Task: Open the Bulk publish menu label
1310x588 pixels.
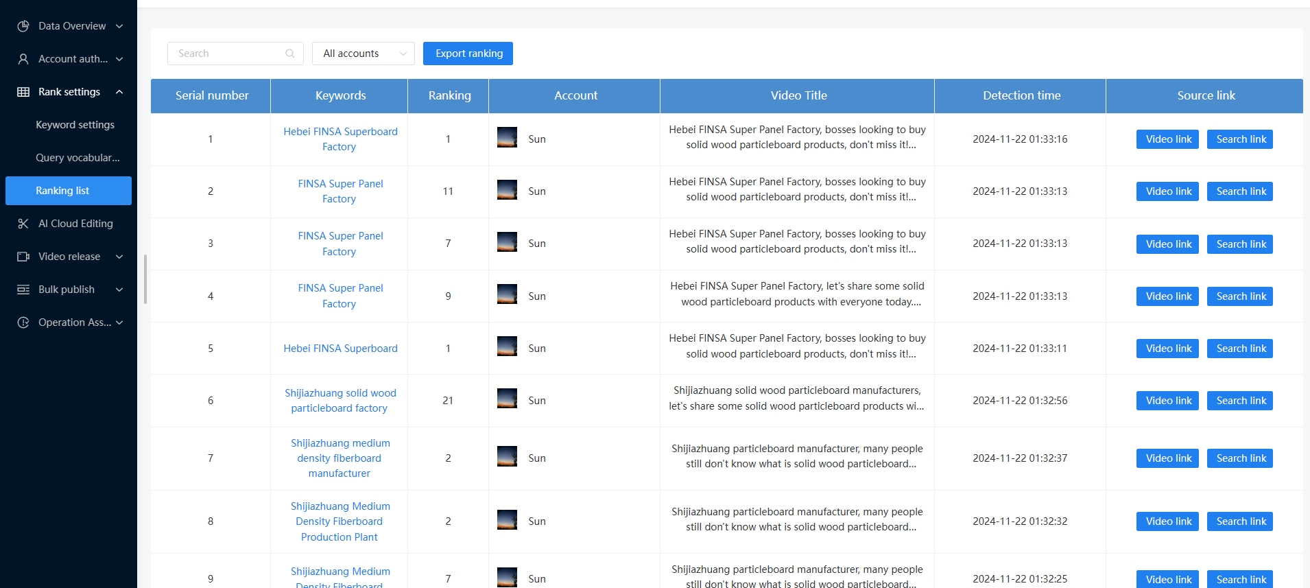Action: pos(67,290)
